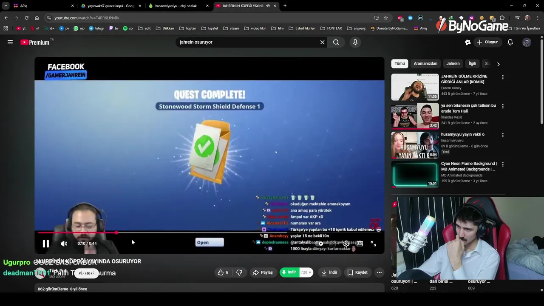Screen dimensions: 544x306
Task: Show more filter chips with arrow
Action: point(498,64)
